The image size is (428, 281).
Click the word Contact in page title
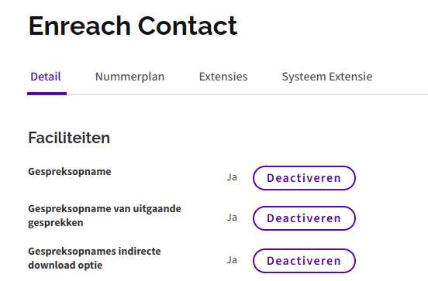point(188,26)
